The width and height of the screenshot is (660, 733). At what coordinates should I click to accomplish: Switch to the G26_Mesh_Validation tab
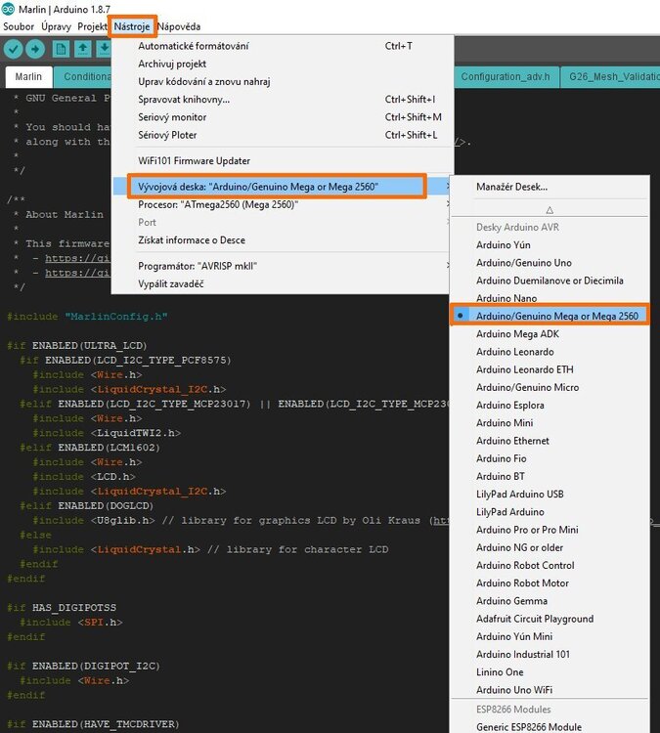(610, 76)
